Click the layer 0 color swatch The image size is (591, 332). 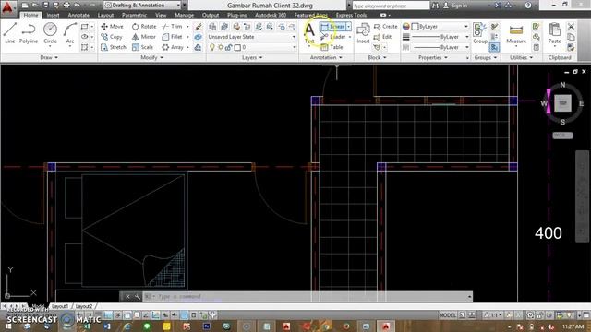pyautogui.click(x=237, y=47)
